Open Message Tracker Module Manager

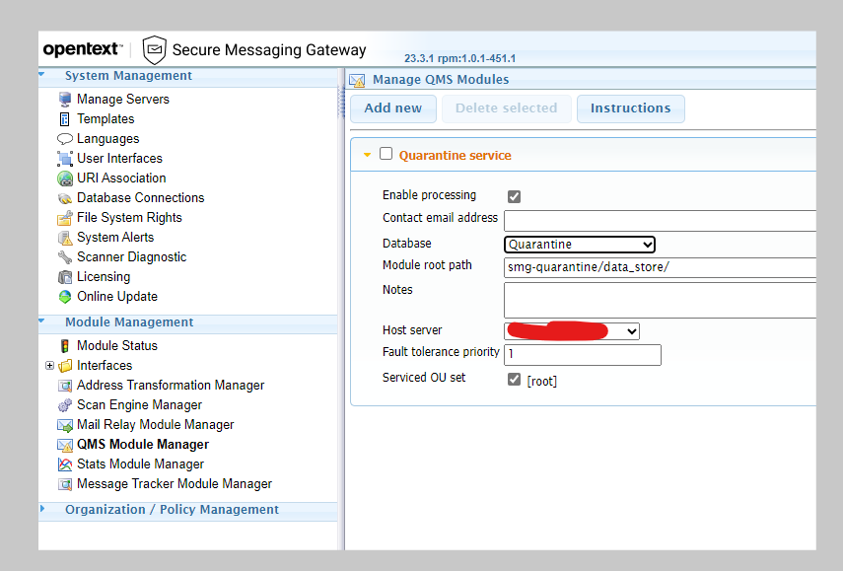(174, 484)
